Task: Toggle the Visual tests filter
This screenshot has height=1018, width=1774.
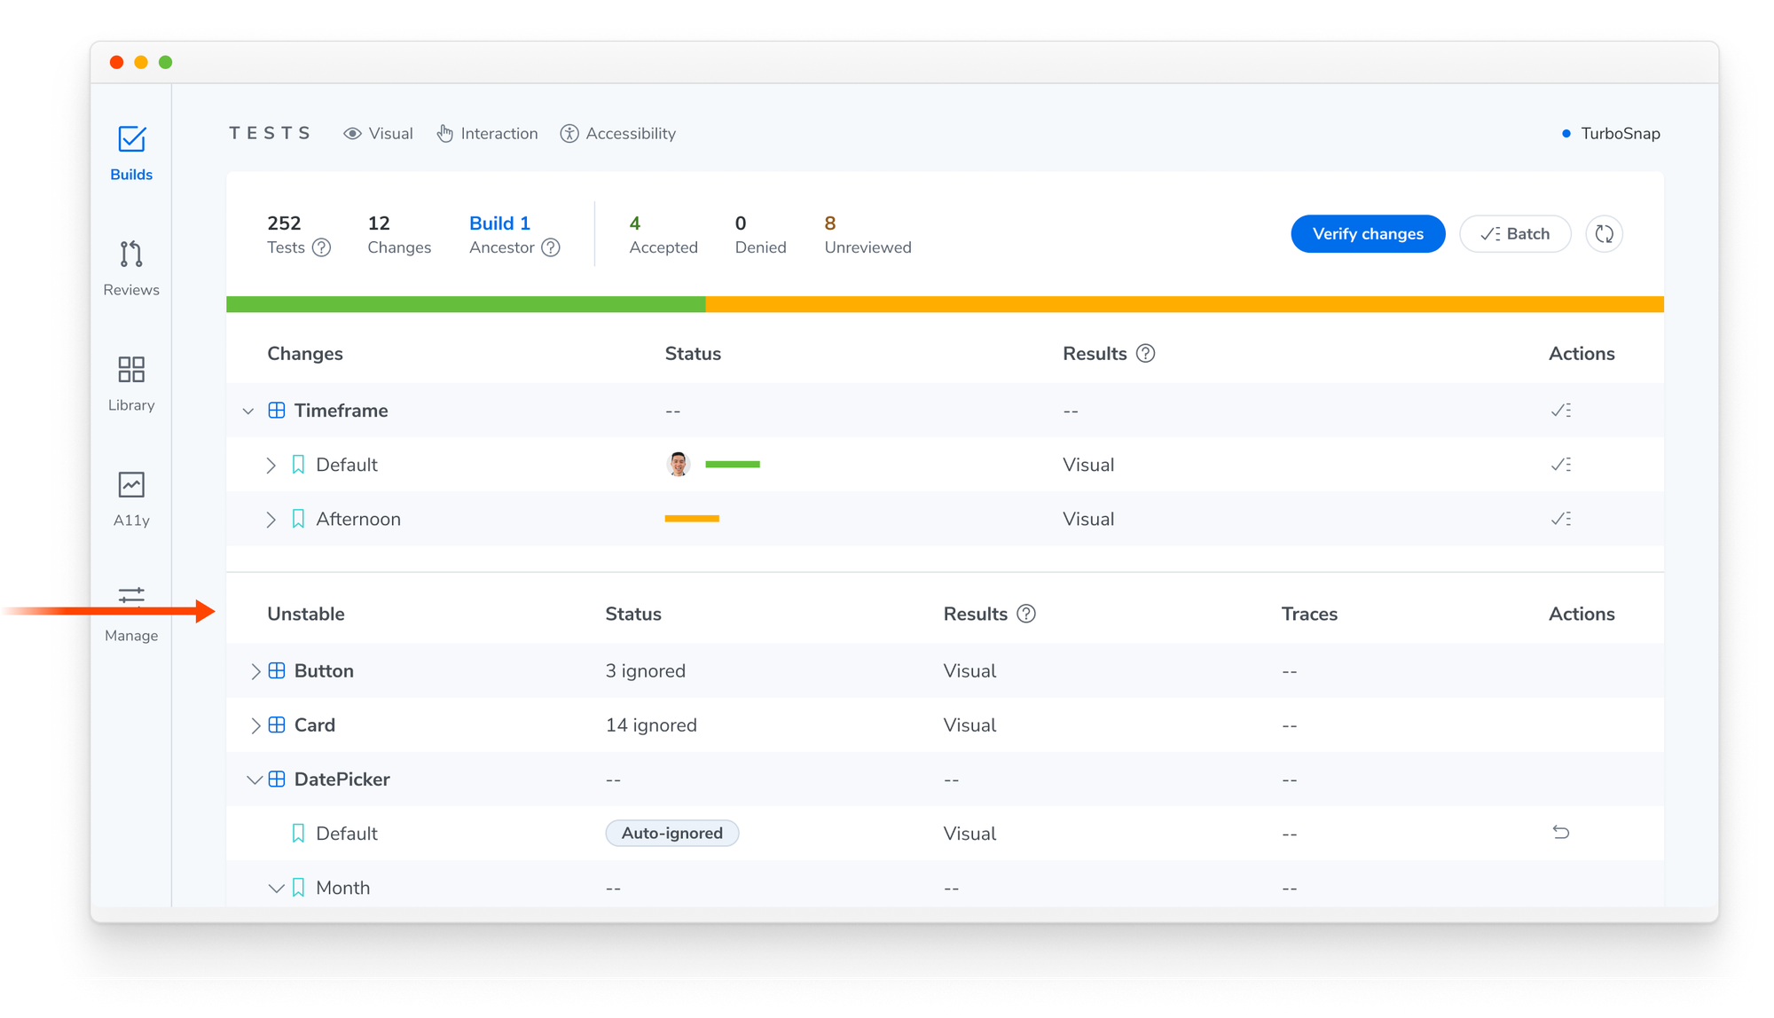Action: pos(378,134)
